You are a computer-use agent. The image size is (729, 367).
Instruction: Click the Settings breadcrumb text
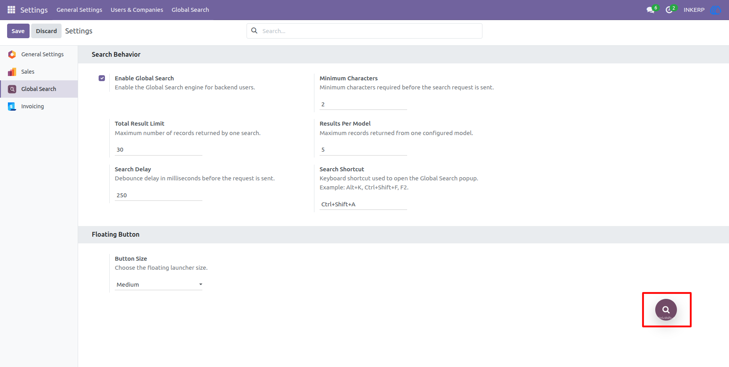79,31
